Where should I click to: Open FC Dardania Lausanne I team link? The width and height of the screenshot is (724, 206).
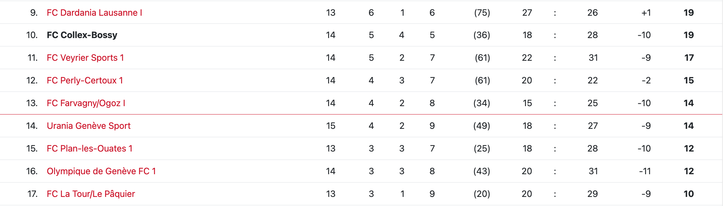94,13
